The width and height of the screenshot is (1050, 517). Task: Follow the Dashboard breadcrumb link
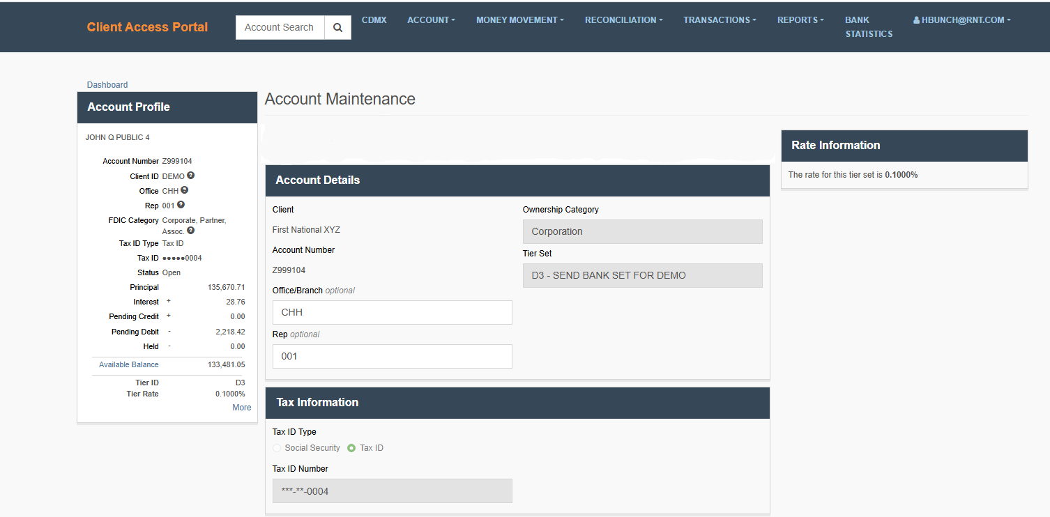click(107, 85)
